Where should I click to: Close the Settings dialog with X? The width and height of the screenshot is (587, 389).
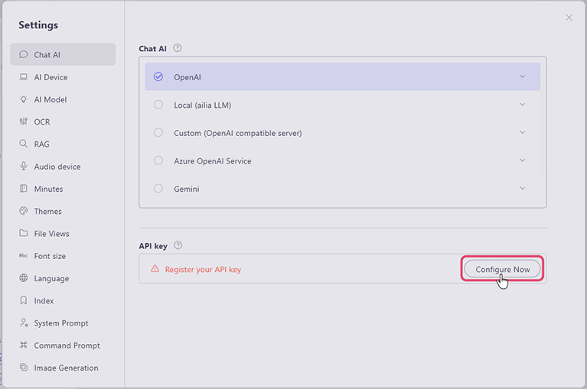(x=569, y=18)
